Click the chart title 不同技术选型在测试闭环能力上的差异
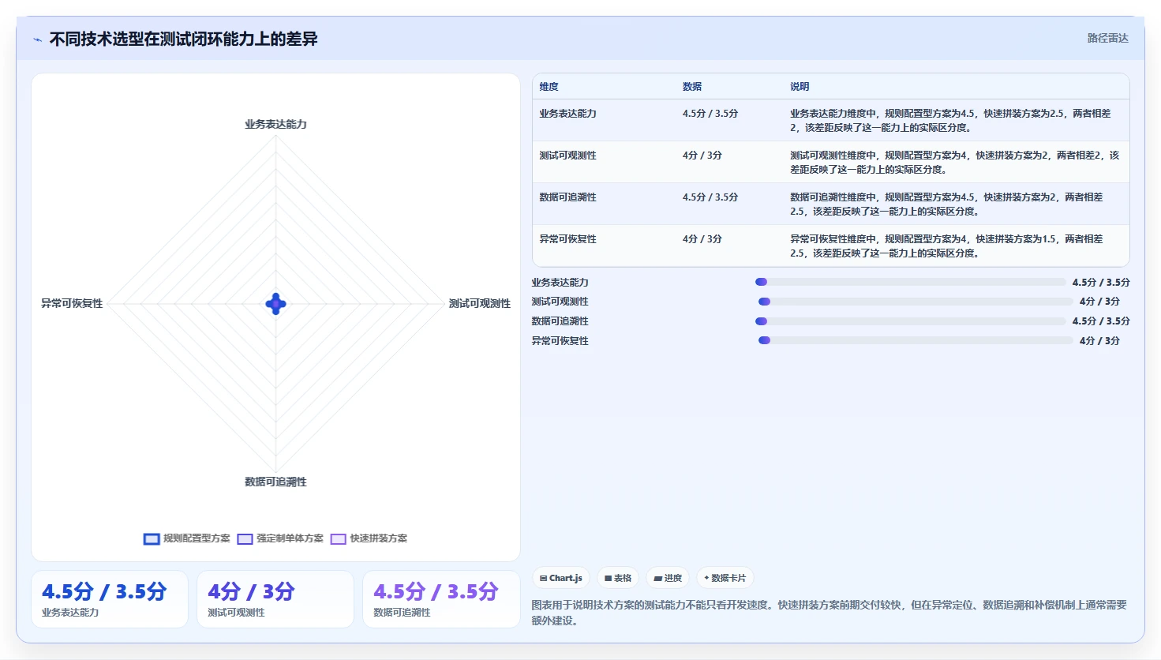 tap(183, 39)
